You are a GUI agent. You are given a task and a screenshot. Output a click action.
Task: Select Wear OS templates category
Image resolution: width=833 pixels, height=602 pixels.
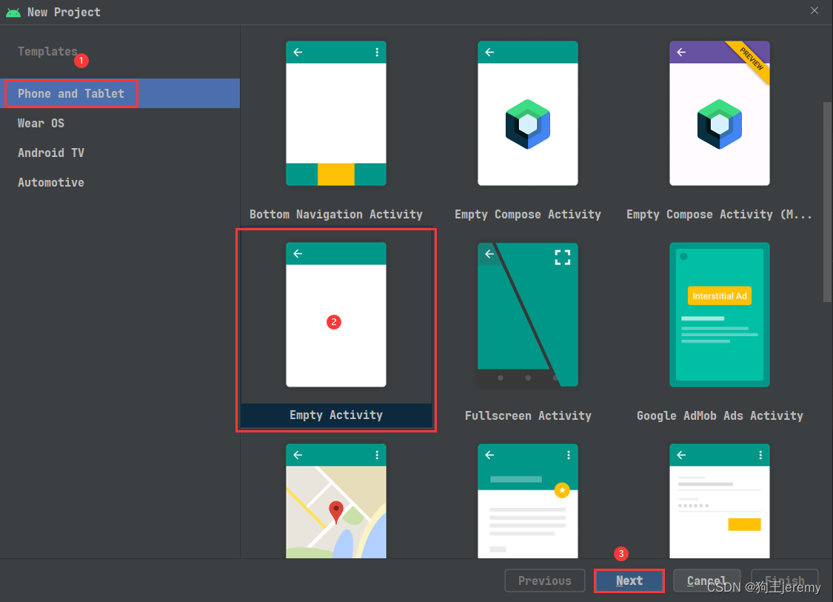pyautogui.click(x=120, y=123)
